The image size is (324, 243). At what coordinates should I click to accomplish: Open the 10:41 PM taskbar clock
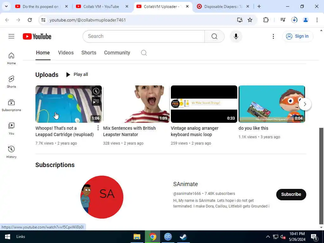click(x=297, y=237)
